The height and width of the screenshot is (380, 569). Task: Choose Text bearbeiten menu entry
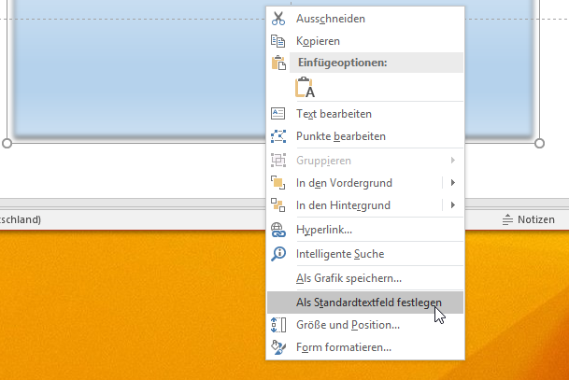point(365,114)
